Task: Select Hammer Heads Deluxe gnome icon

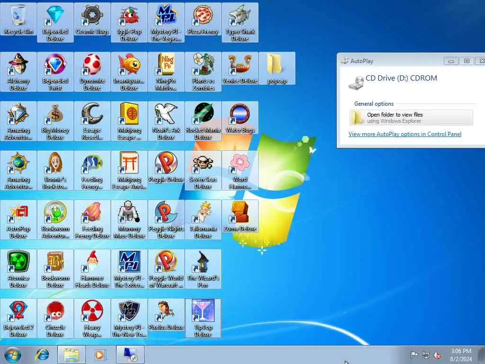Action: click(x=92, y=269)
